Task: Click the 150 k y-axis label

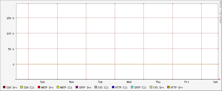Action: (11, 18)
